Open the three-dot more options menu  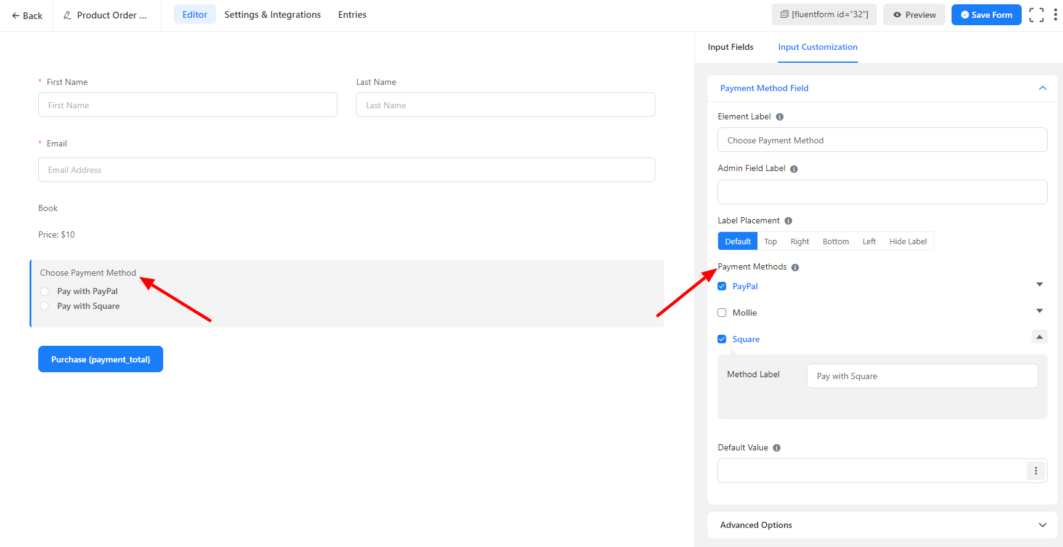1055,15
